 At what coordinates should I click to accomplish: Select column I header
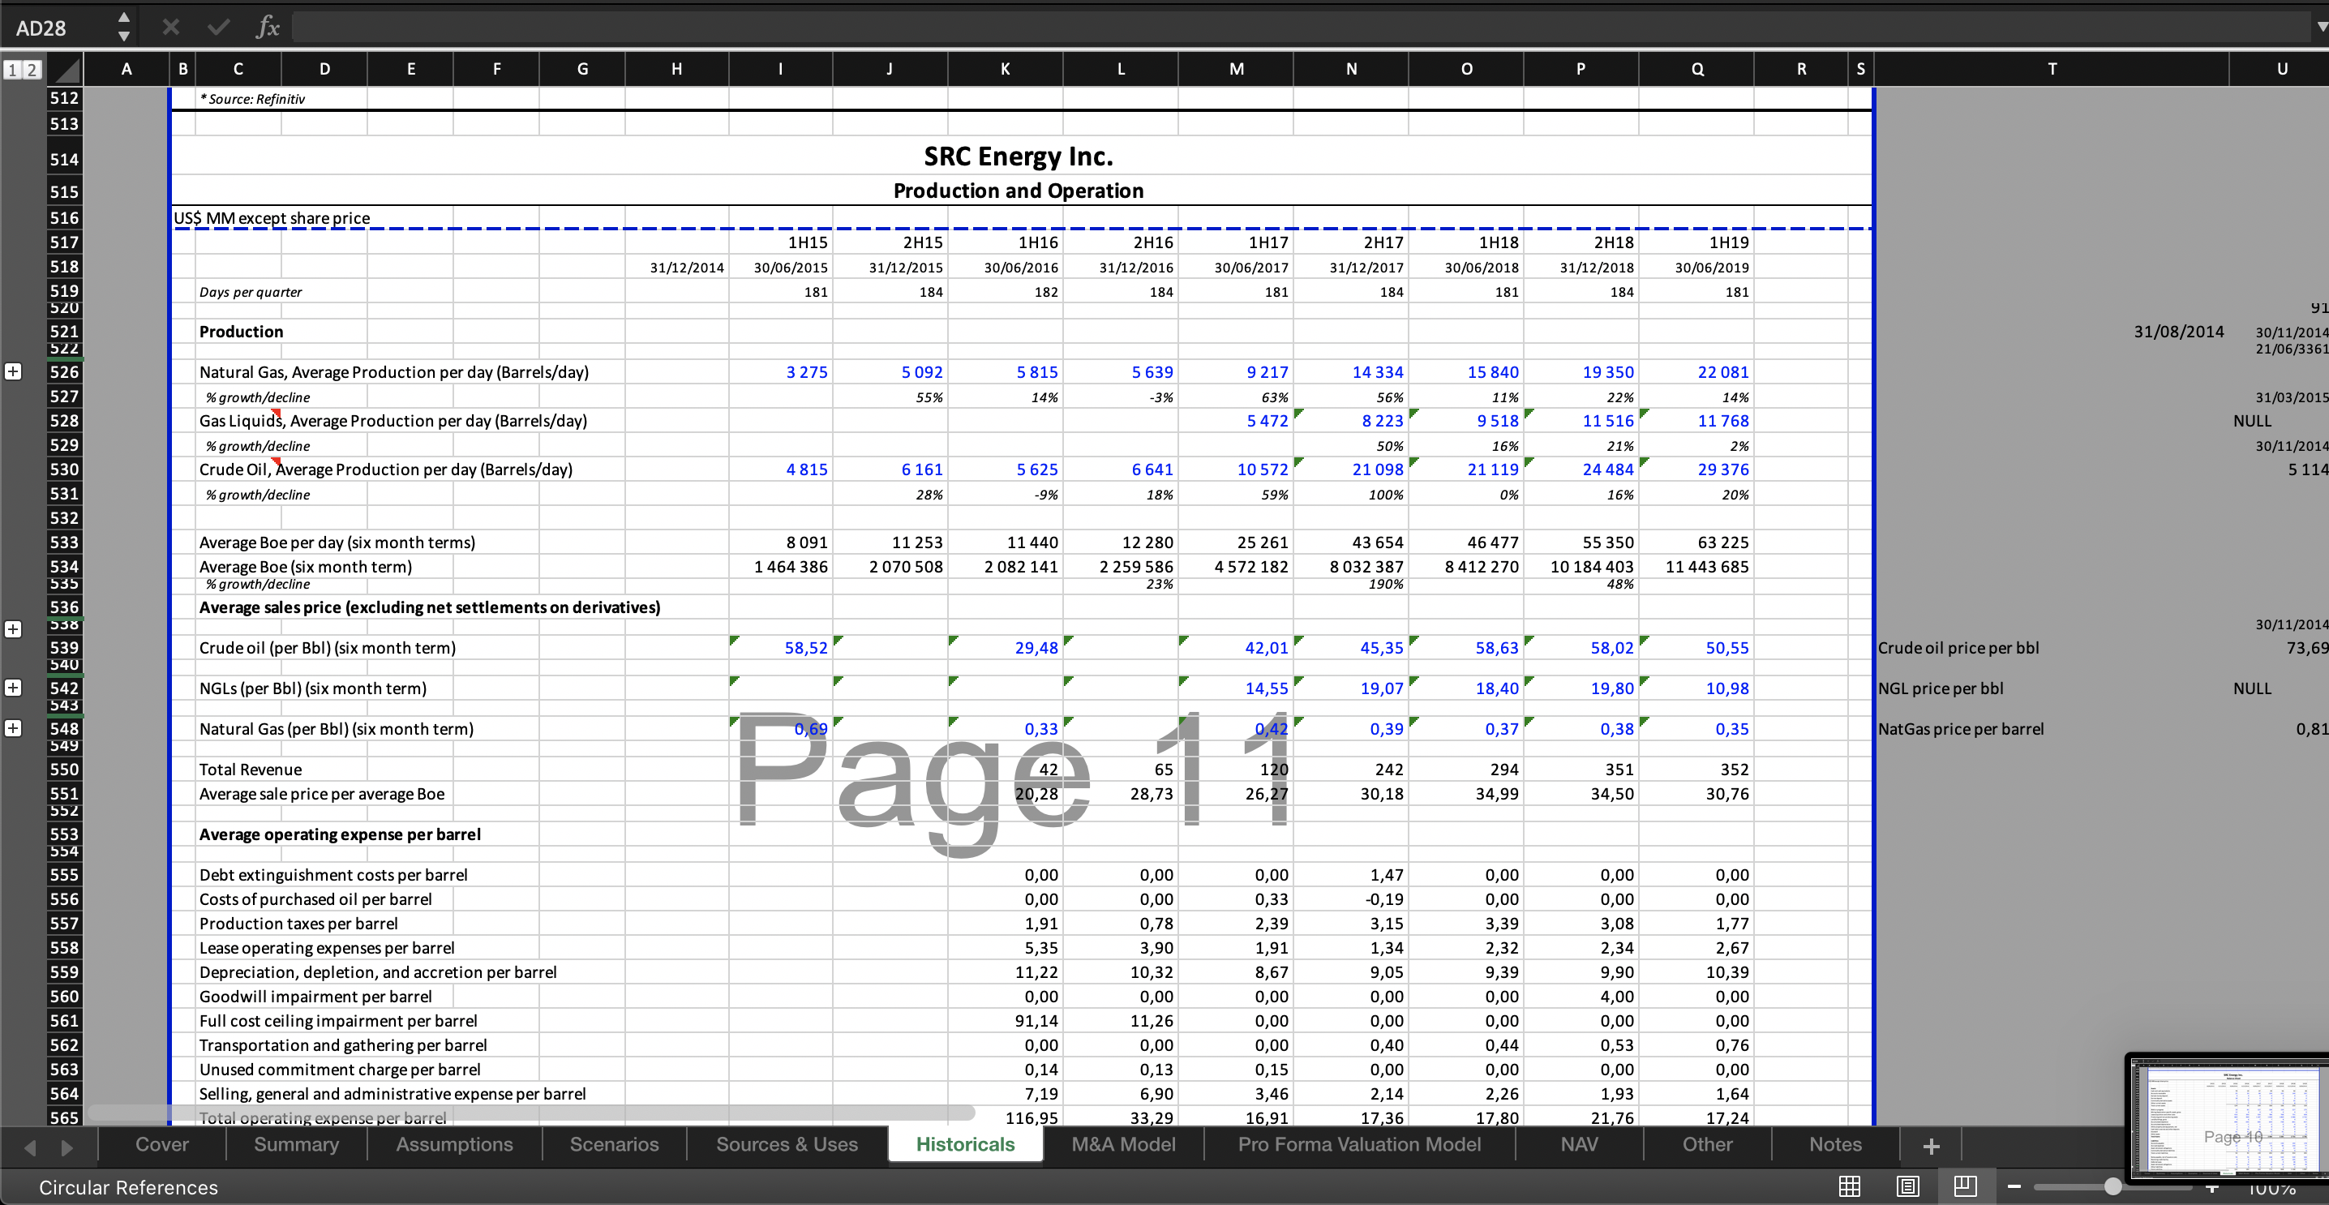[780, 69]
